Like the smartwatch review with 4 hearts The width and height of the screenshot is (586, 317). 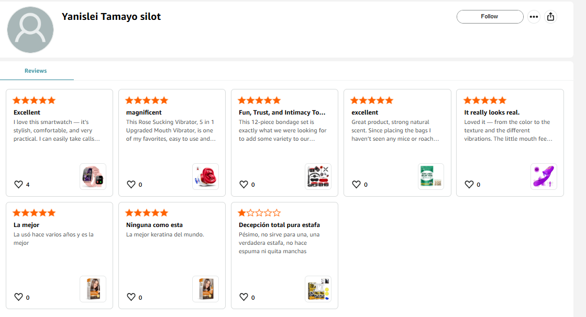point(18,185)
